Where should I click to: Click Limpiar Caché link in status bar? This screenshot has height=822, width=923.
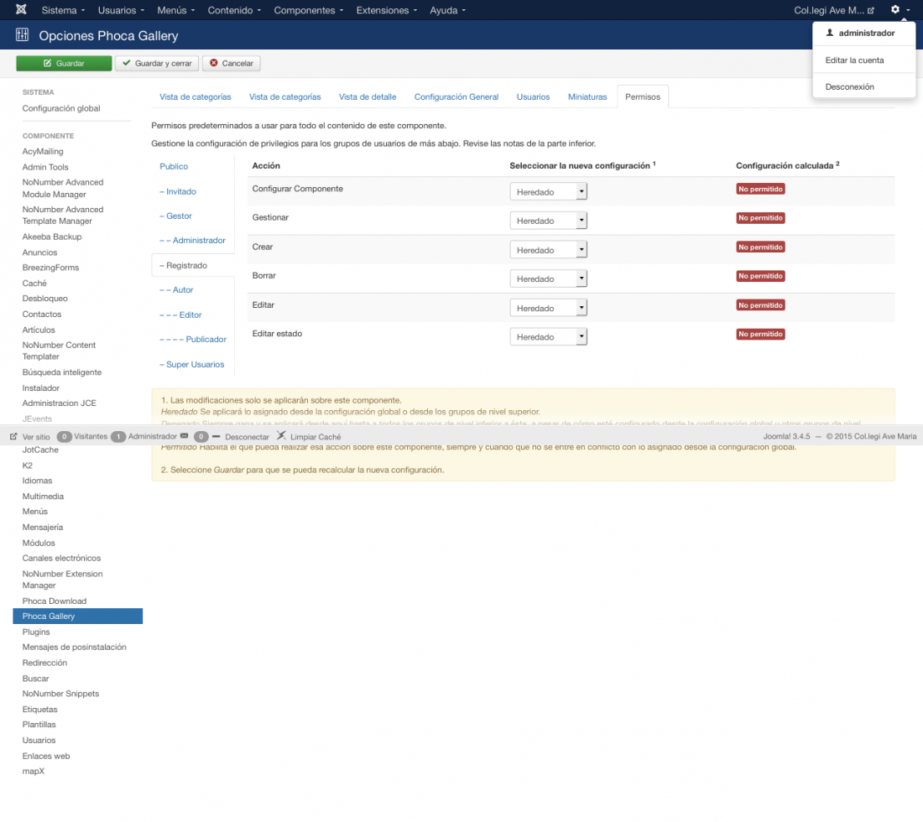[x=315, y=437]
